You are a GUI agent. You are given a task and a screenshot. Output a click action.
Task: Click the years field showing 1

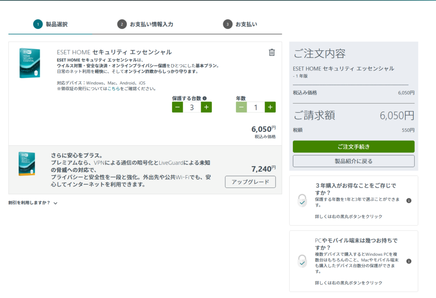point(256,107)
